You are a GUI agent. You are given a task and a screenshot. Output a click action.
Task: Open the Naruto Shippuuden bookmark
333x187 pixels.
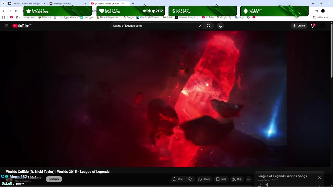[108, 17]
